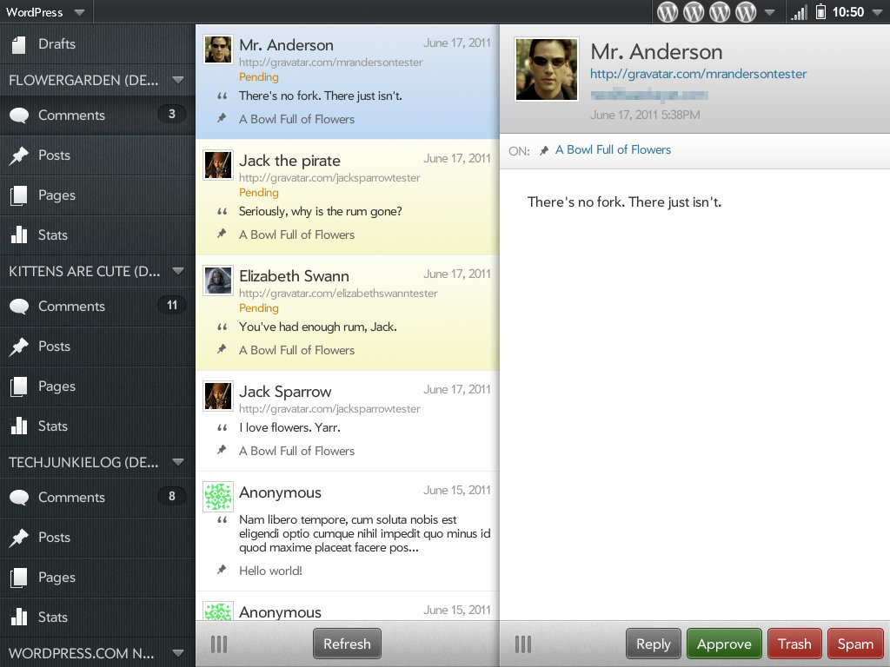The image size is (890, 667).
Task: Select Jack the pirate pending comment
Action: pos(348,197)
